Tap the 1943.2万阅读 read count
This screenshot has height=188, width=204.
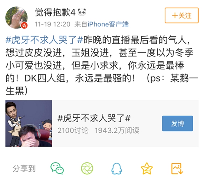point(117,130)
